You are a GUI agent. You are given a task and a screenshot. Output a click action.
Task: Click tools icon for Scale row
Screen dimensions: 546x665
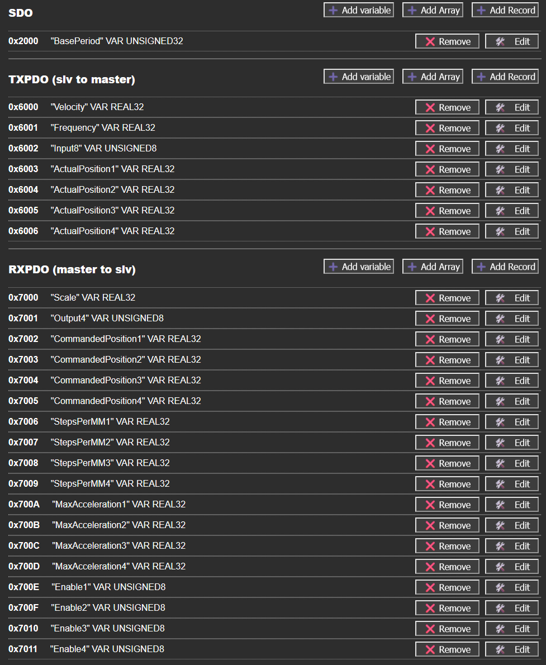(500, 298)
